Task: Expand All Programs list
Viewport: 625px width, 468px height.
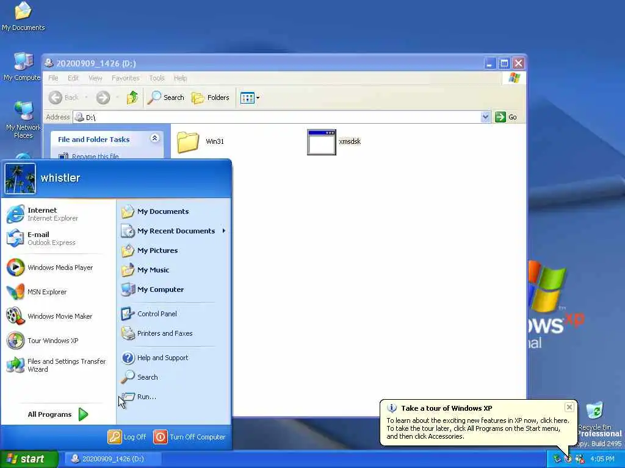Action: coord(58,414)
